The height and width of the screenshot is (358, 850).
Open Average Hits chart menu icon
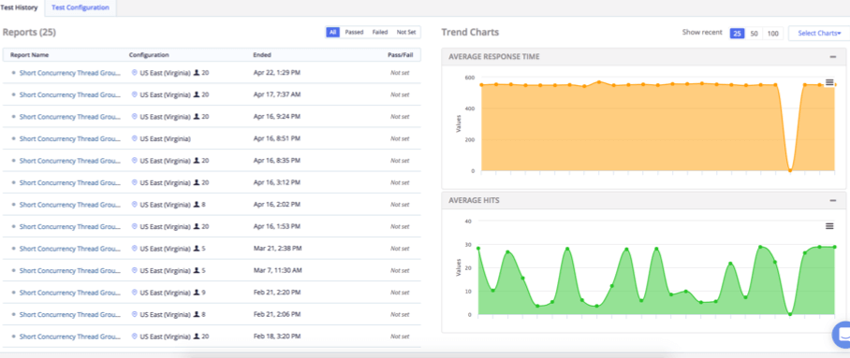[828, 226]
